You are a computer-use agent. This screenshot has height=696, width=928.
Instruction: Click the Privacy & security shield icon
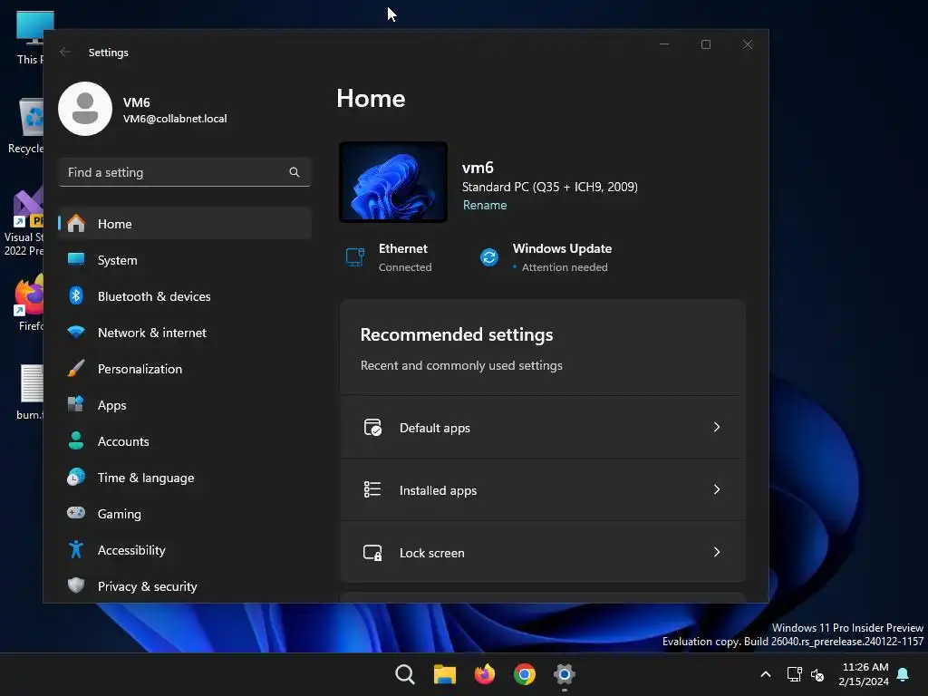pyautogui.click(x=76, y=586)
